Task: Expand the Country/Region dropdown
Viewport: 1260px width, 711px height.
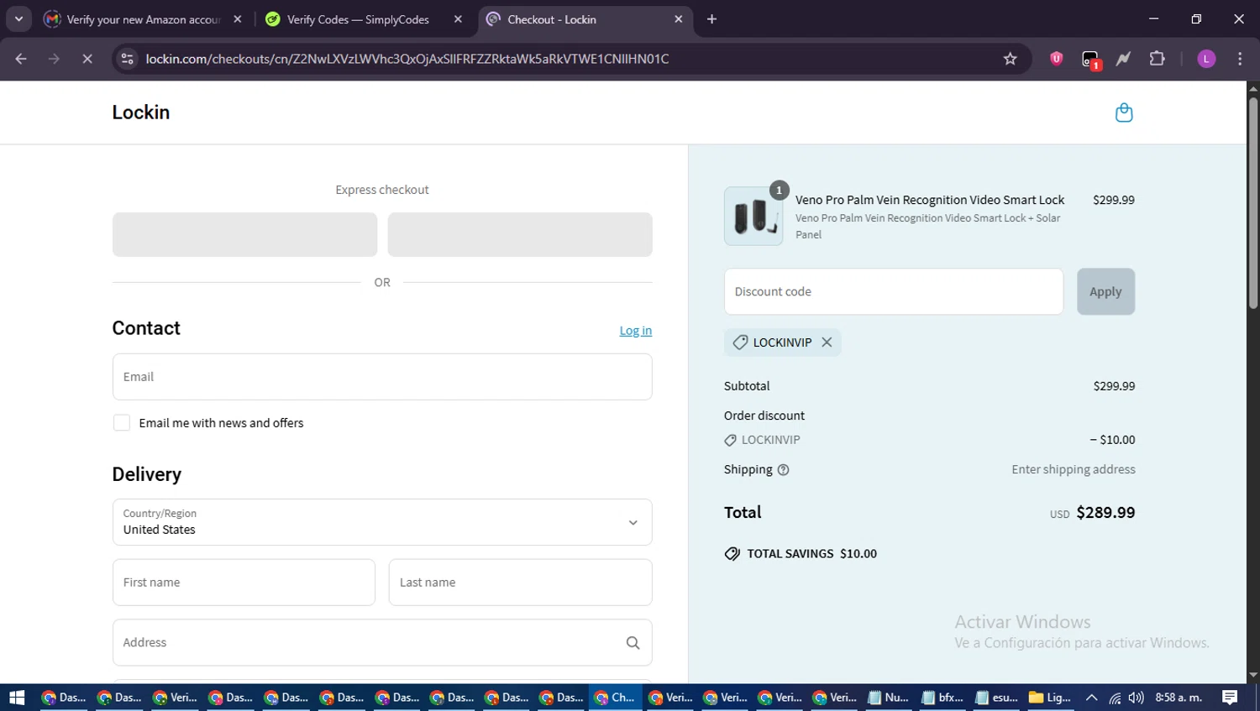Action: (x=382, y=522)
